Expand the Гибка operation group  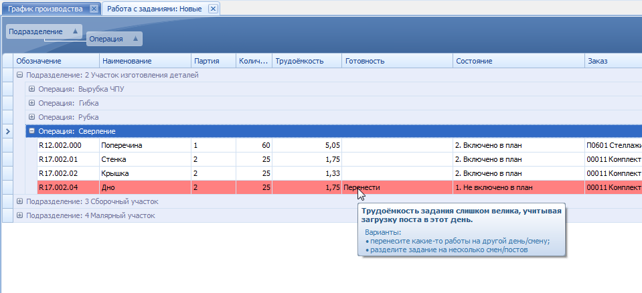(x=31, y=103)
